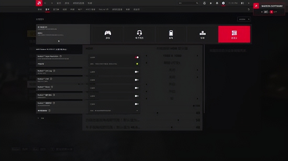This screenshot has width=288, height=161.
Task: Click the AMD Radeon RX graphics card heading
Action: (x=51, y=49)
